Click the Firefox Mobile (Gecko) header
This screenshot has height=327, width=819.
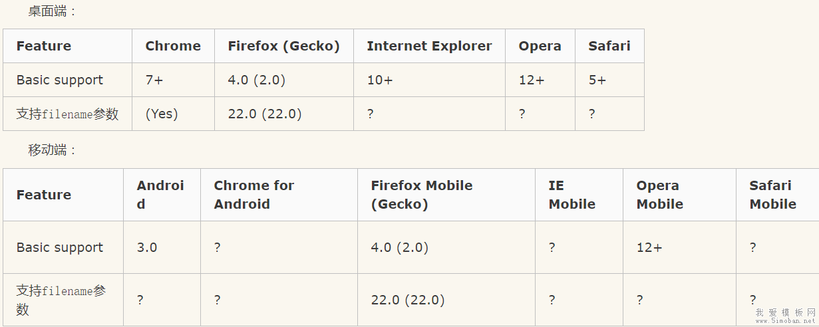(422, 195)
